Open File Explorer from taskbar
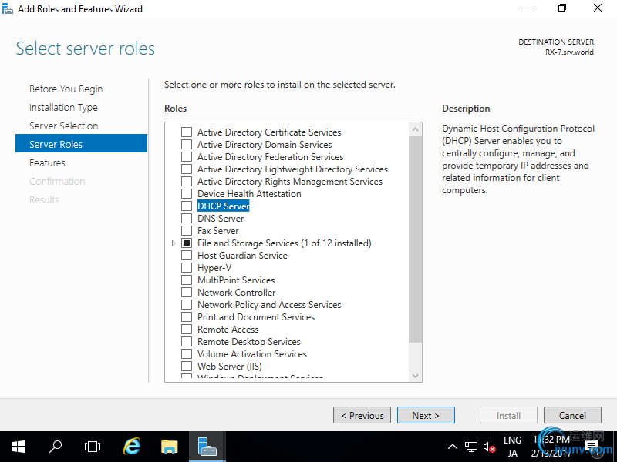 tap(170, 447)
